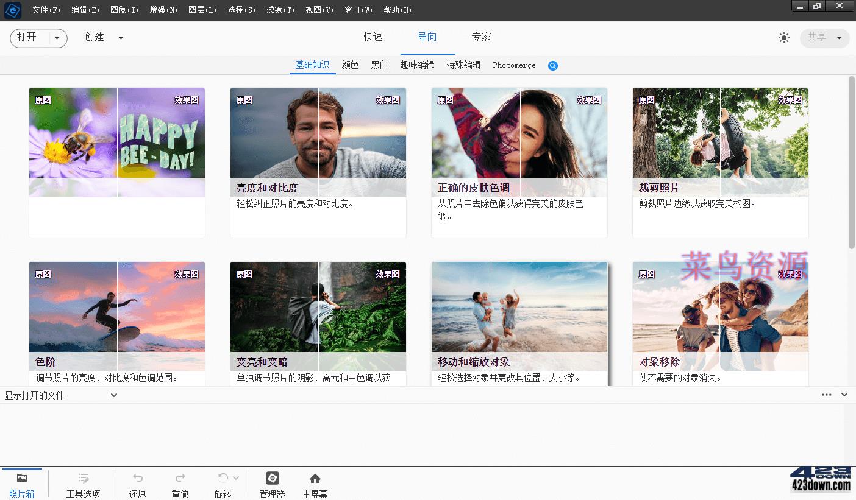Viewport: 856px width, 500px height.
Task: Switch to the 颜色 (Color) category tab
Action: pos(350,65)
